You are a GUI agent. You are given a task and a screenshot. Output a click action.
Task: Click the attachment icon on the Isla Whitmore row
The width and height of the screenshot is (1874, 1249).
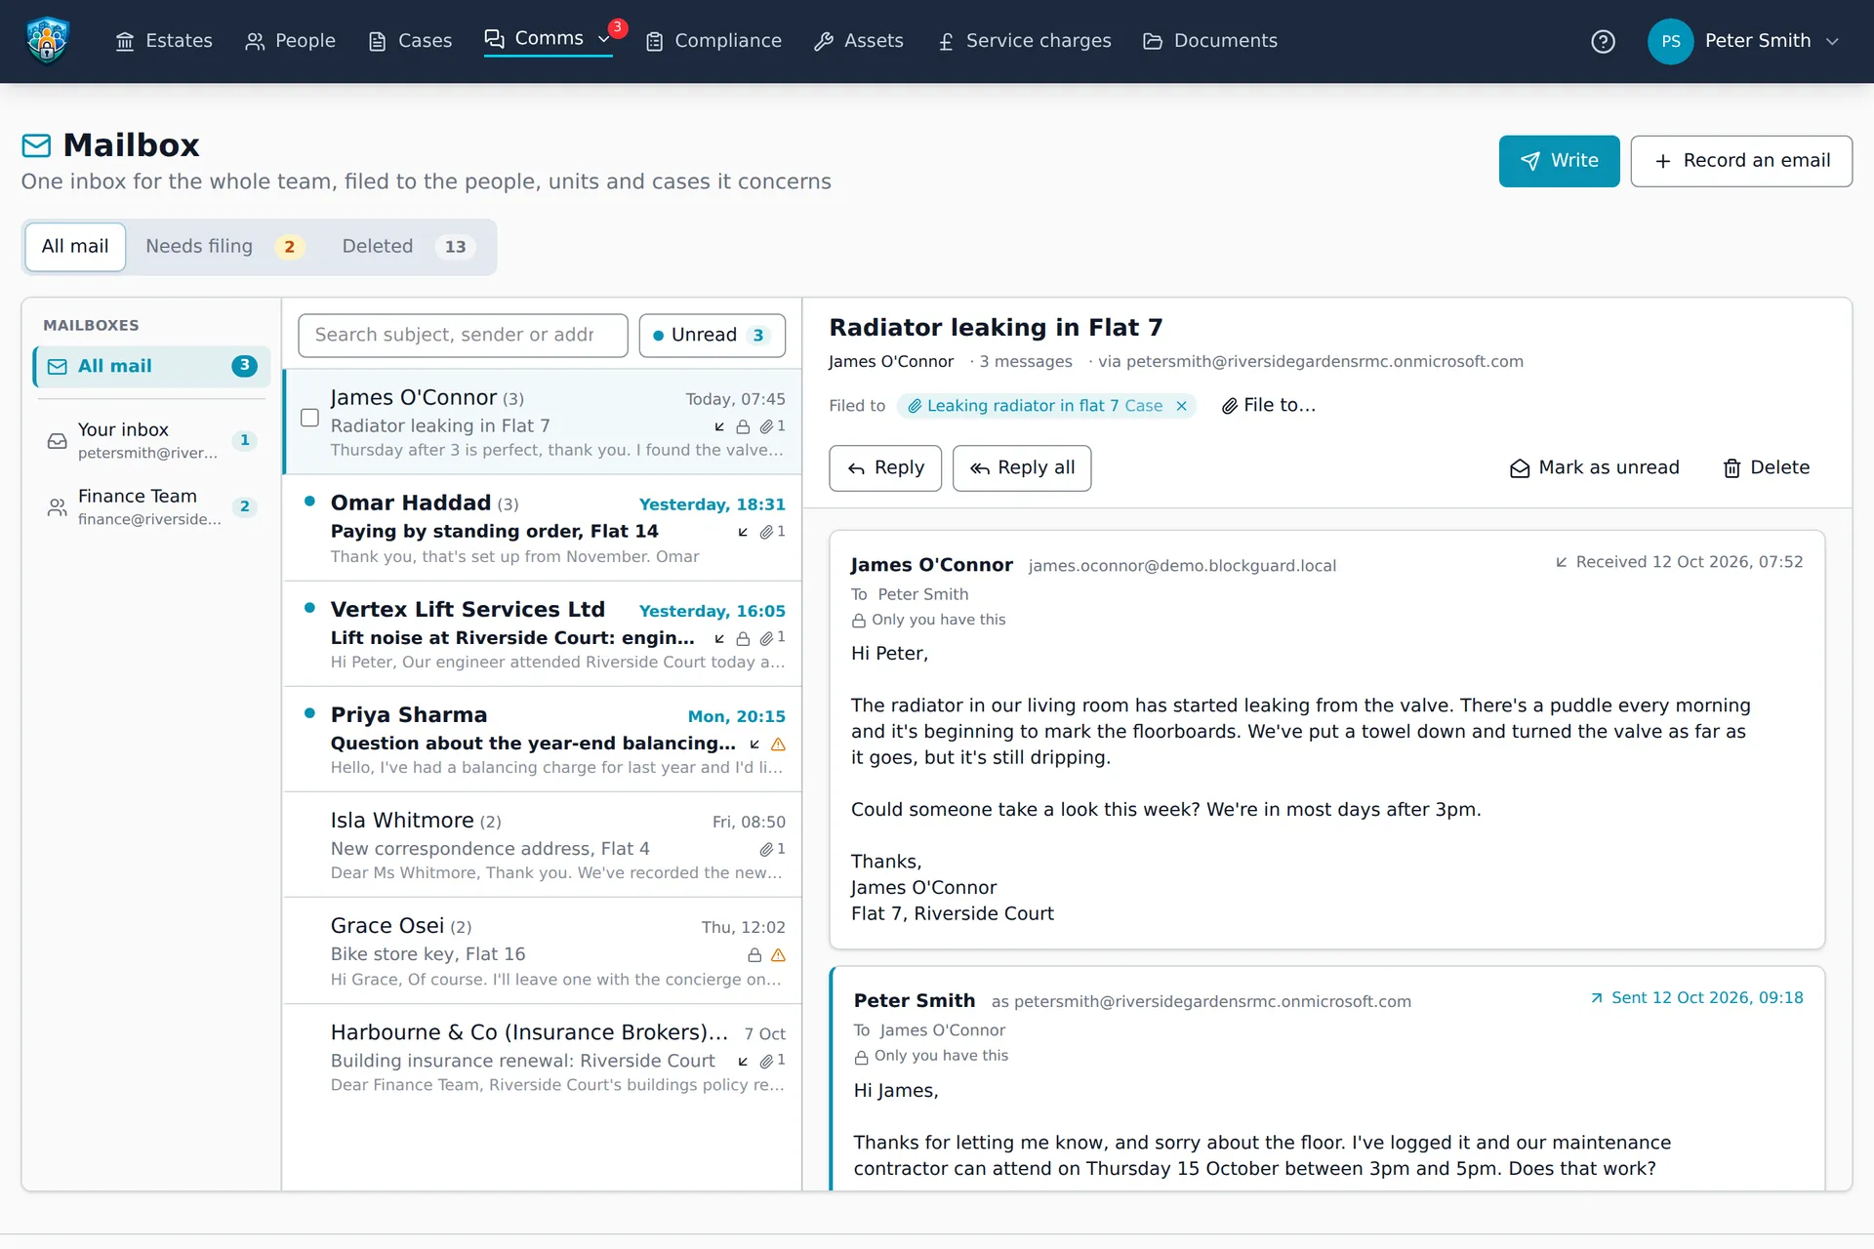[x=767, y=849]
